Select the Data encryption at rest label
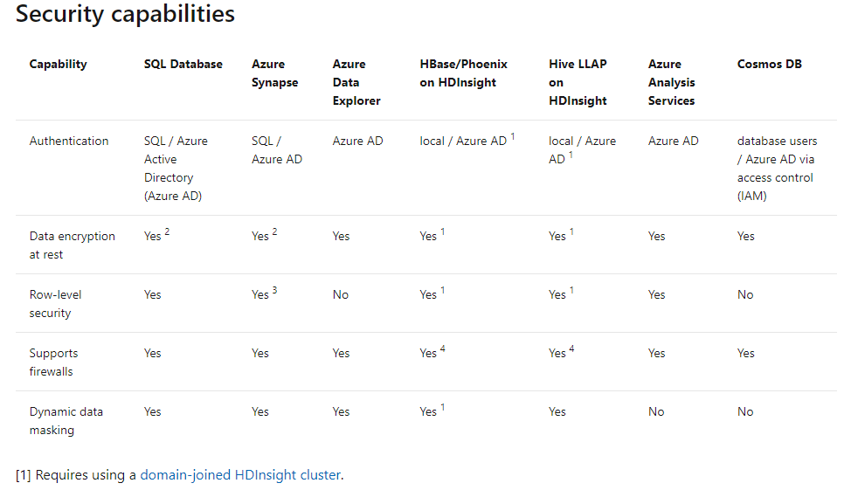Image resolution: width=844 pixels, height=490 pixels. coord(72,245)
